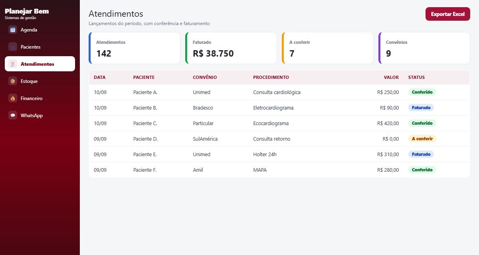Sort by the STATUS column header
This screenshot has width=479, height=255.
pos(416,77)
